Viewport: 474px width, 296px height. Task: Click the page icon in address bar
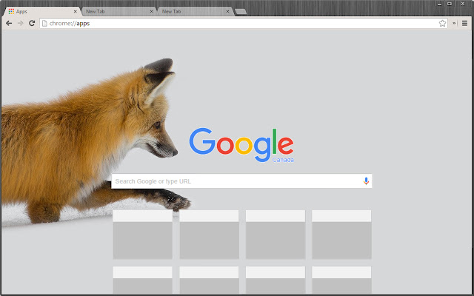point(44,23)
